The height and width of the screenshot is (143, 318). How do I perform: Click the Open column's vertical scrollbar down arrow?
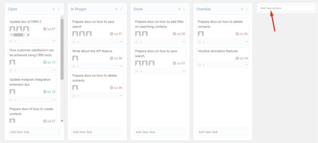62,121
